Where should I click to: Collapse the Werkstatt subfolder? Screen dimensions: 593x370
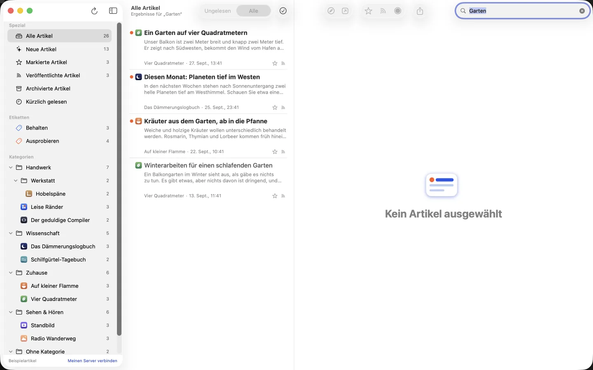[x=16, y=180]
